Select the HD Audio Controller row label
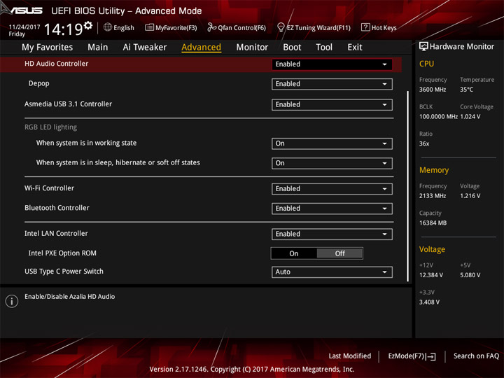The image size is (504, 378). click(x=56, y=64)
